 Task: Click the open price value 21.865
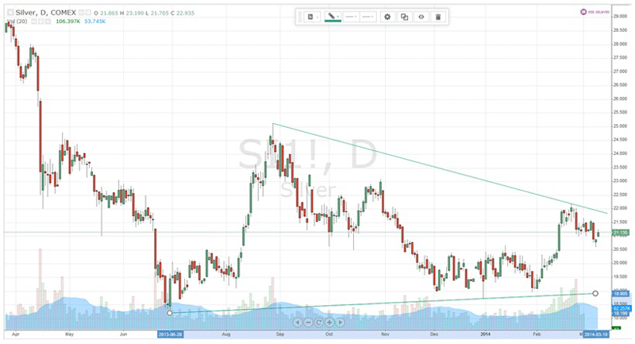click(x=109, y=13)
